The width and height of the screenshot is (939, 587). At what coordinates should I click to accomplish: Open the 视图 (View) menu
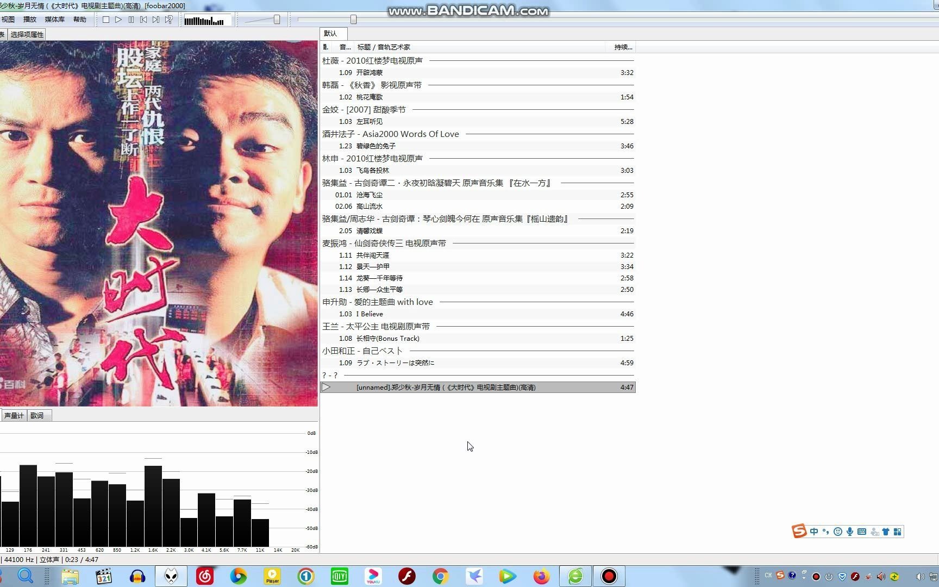(8, 20)
